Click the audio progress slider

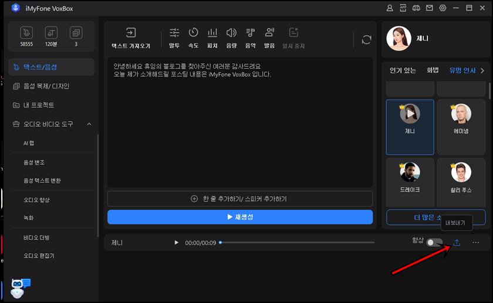pyautogui.click(x=297, y=243)
